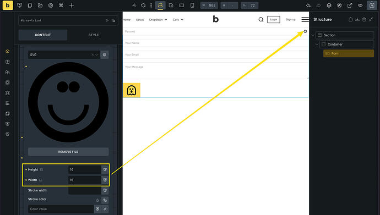This screenshot has width=380, height=215.
Task: Click the Login button in preview header
Action: tap(274, 20)
